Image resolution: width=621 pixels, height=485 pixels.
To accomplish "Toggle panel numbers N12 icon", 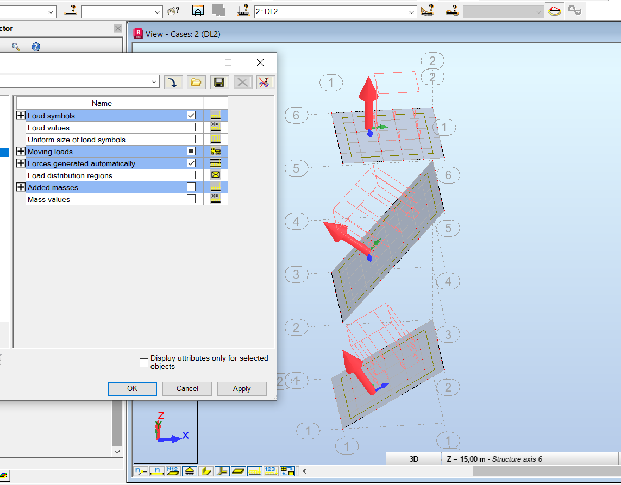I will coord(173,471).
